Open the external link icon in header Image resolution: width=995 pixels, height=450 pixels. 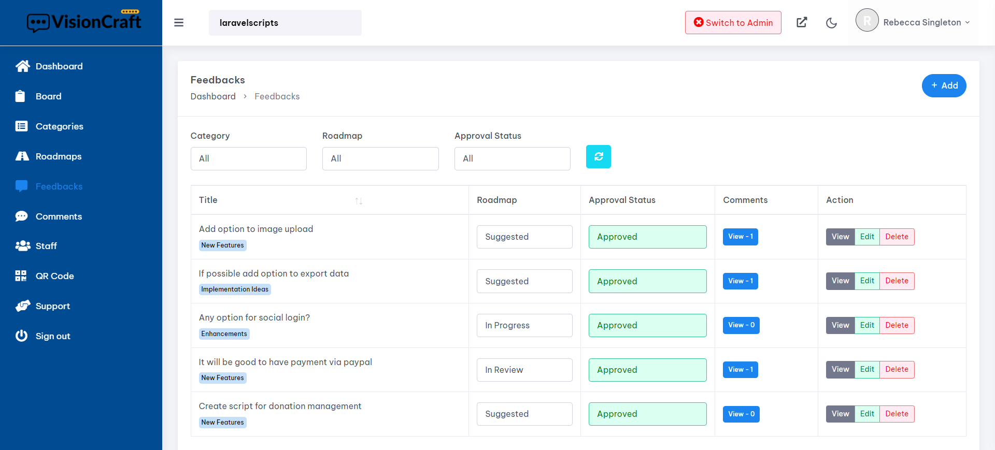[x=802, y=22]
